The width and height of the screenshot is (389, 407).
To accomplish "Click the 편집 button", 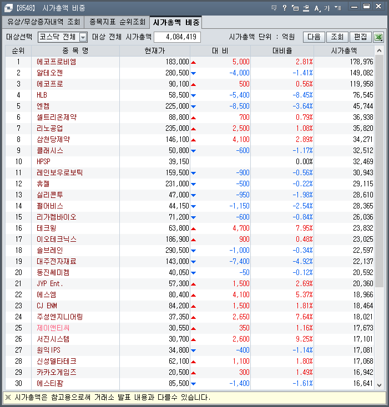I will (x=361, y=37).
